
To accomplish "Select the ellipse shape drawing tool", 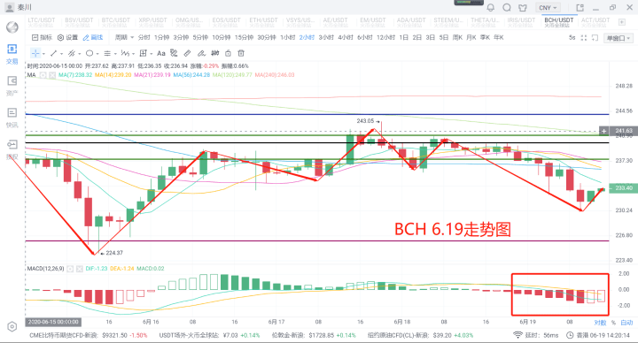I will click(89, 53).
